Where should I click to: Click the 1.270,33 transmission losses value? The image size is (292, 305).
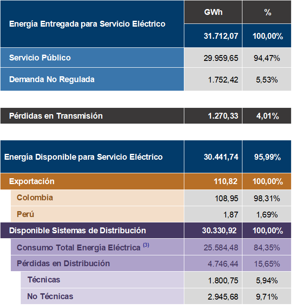click(x=223, y=116)
